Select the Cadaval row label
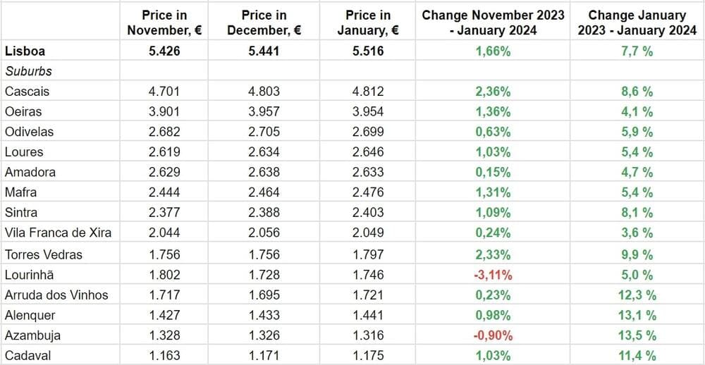The width and height of the screenshot is (705, 365). click(27, 356)
